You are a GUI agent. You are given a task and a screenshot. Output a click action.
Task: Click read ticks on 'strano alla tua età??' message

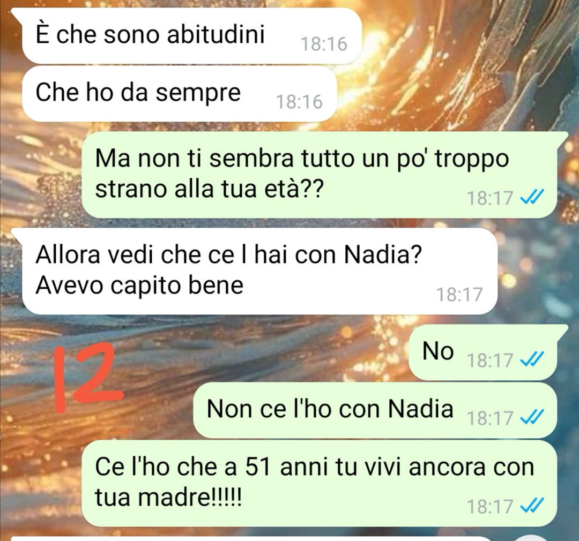[532, 197]
